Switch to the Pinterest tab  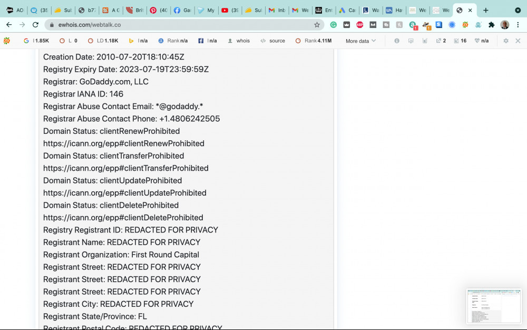[x=158, y=11]
